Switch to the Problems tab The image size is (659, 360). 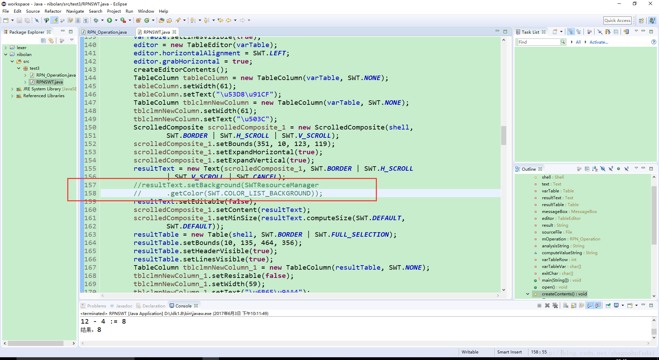click(x=94, y=306)
